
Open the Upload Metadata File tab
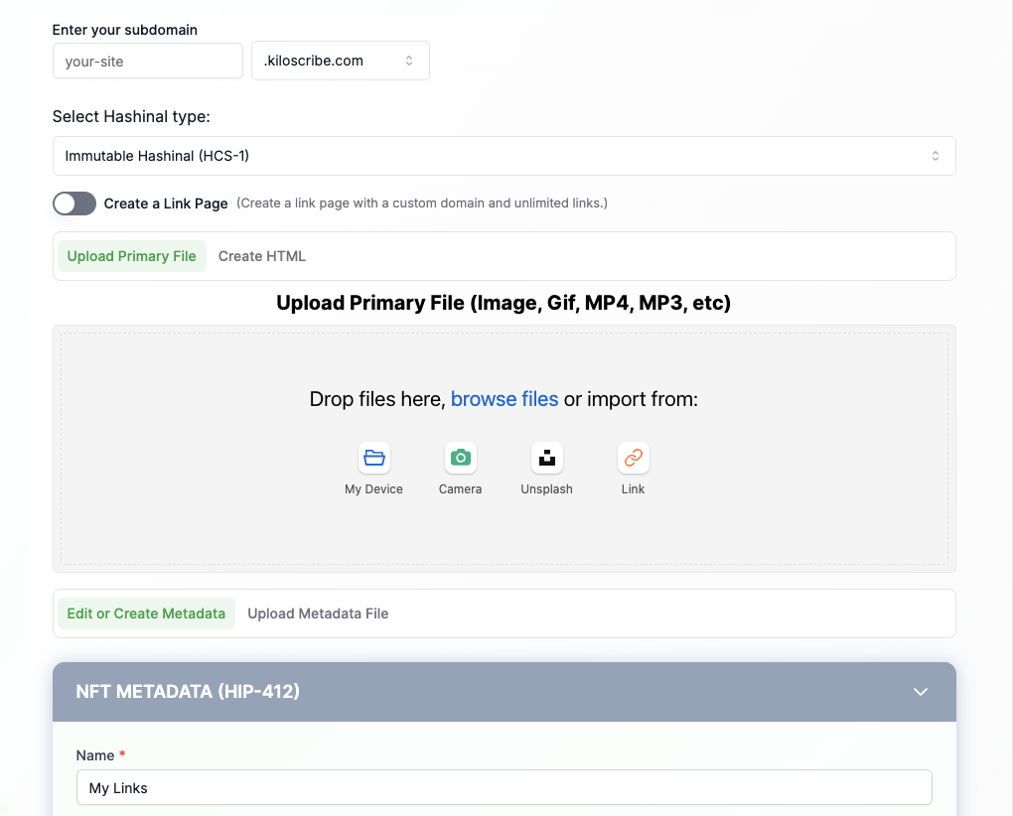click(x=318, y=613)
